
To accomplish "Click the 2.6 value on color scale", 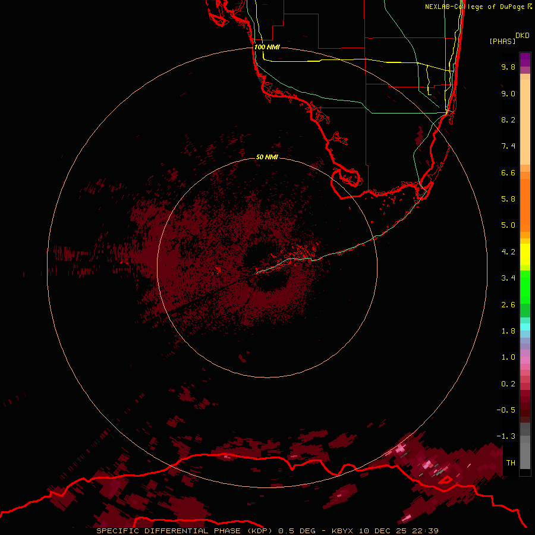I will coord(508,305).
